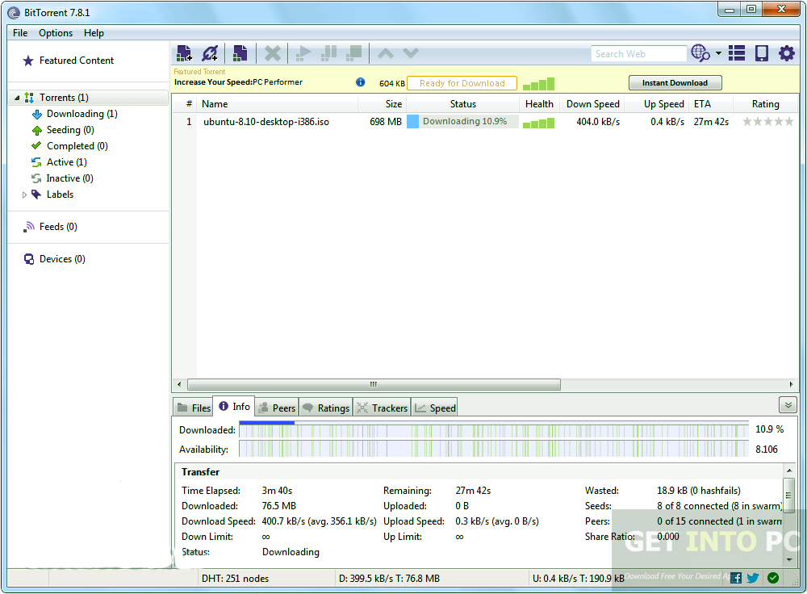The height and width of the screenshot is (594, 807).
Task: Click Add Torrent from URL icon
Action: click(x=210, y=53)
